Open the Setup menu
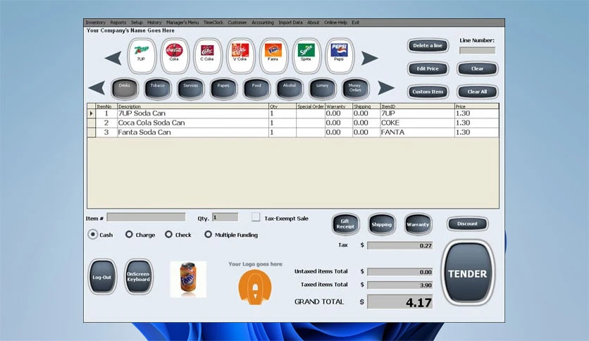The image size is (589, 341). (137, 23)
